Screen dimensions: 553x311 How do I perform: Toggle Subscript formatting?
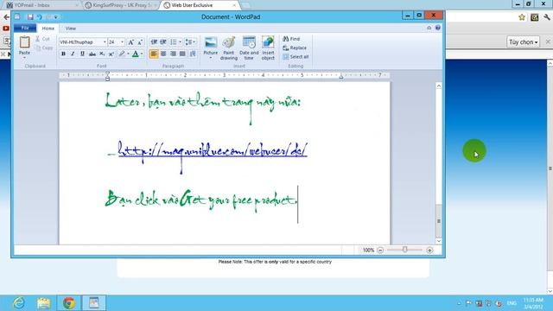[x=102, y=54]
